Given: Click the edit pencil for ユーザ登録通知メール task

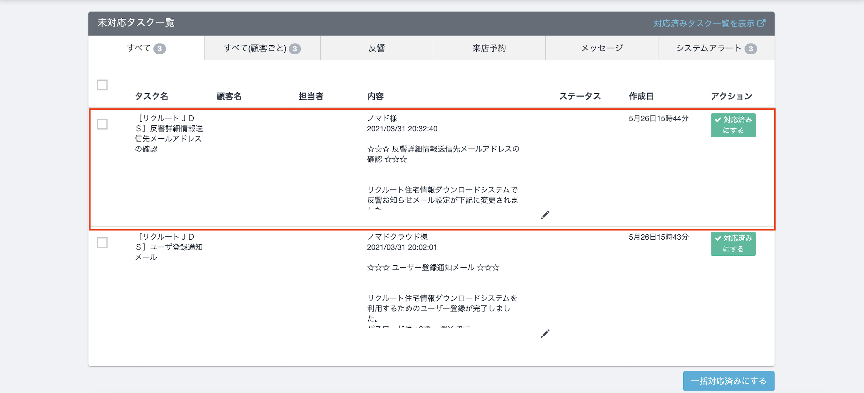Looking at the screenshot, I should pos(545,333).
